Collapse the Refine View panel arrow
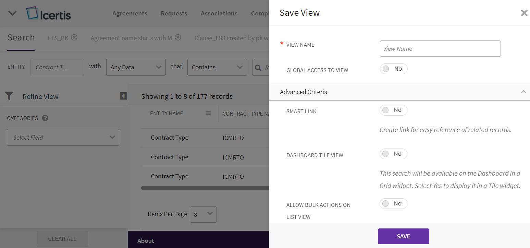The height and width of the screenshot is (248, 530). click(x=123, y=96)
